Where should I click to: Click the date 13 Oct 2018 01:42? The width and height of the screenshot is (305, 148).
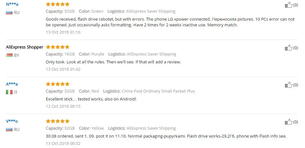coord(63,69)
